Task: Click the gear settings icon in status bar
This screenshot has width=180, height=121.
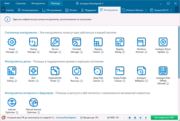Action: 140,118
